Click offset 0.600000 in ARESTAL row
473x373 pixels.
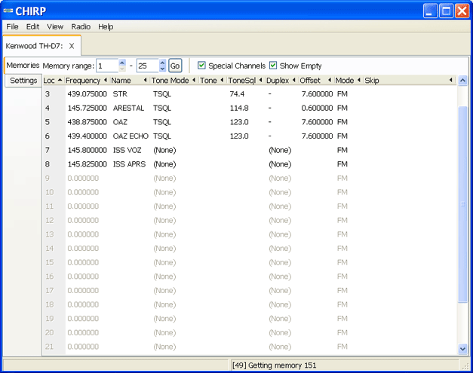click(x=317, y=109)
